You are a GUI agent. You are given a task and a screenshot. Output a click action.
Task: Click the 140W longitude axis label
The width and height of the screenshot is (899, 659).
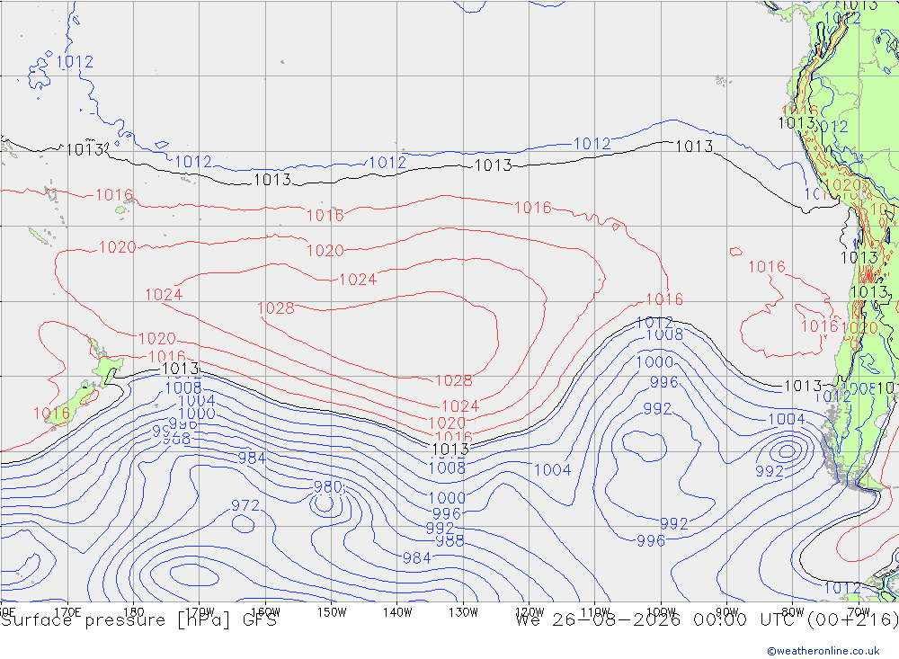click(397, 612)
